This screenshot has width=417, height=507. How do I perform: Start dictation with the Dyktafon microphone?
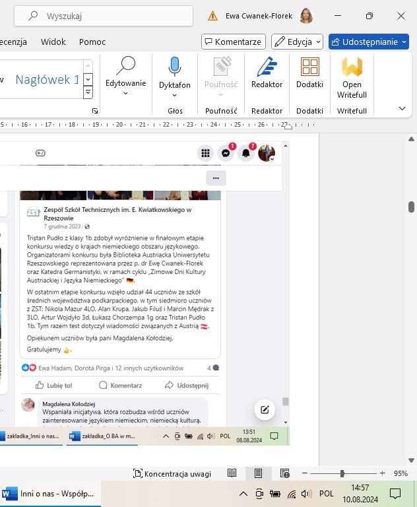(175, 73)
